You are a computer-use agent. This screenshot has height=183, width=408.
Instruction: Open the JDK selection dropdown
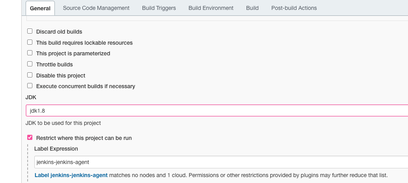pyautogui.click(x=216, y=111)
